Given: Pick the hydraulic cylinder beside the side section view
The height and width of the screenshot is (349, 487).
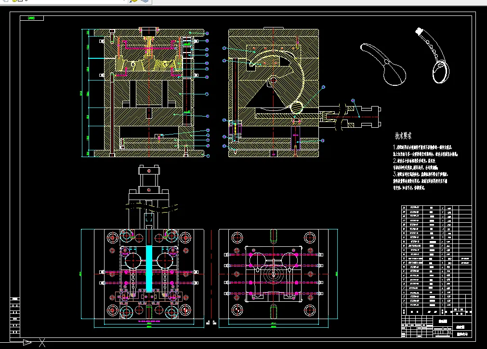Looking at the screenshot, I should (350, 117).
